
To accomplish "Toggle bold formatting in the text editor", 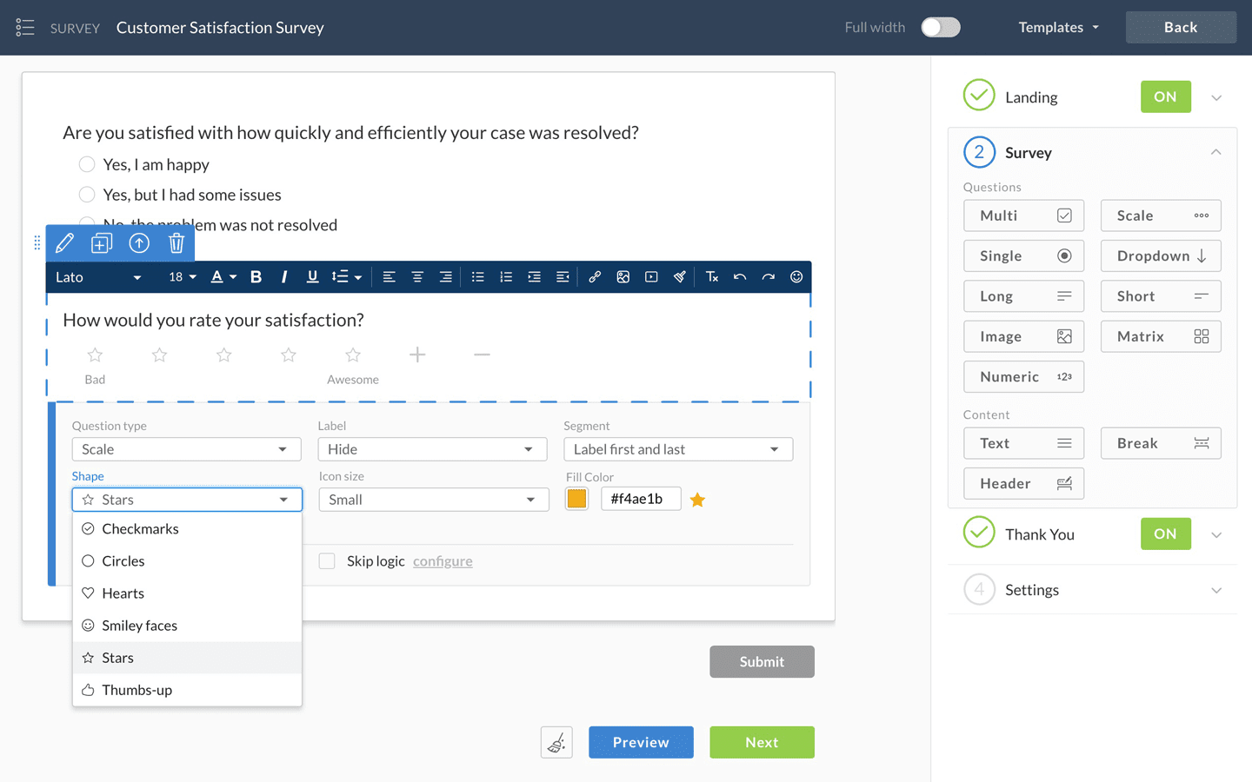I will (256, 276).
